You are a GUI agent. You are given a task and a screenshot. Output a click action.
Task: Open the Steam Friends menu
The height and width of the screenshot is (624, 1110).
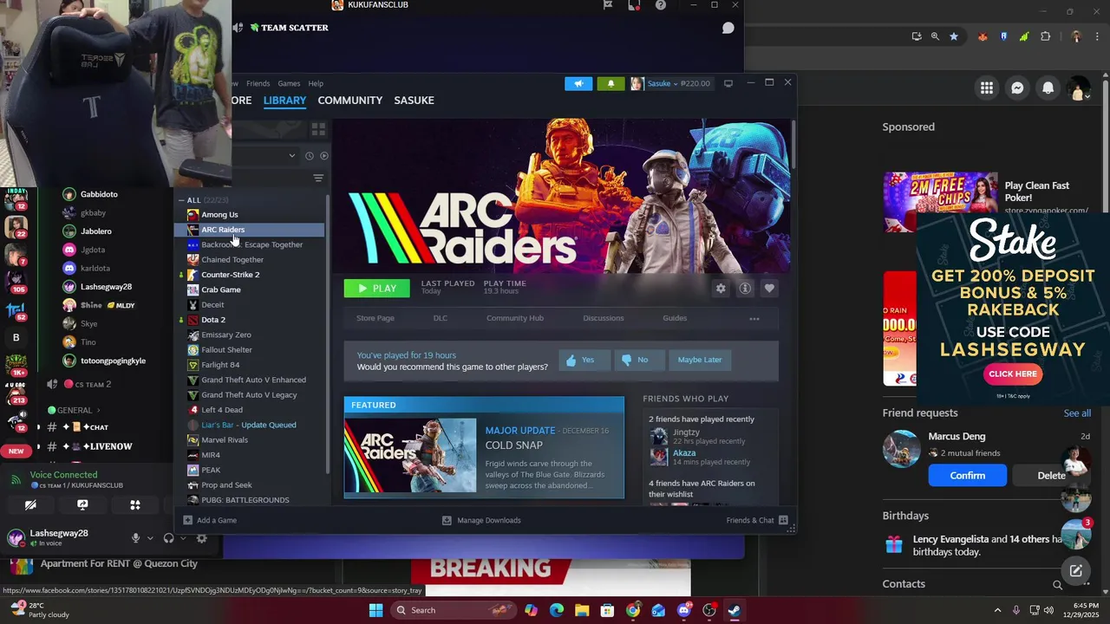[258, 83]
